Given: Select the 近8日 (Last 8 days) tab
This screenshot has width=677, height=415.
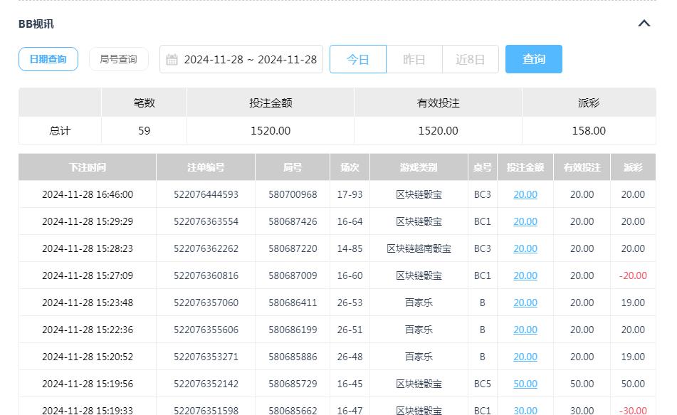Looking at the screenshot, I should coord(470,59).
